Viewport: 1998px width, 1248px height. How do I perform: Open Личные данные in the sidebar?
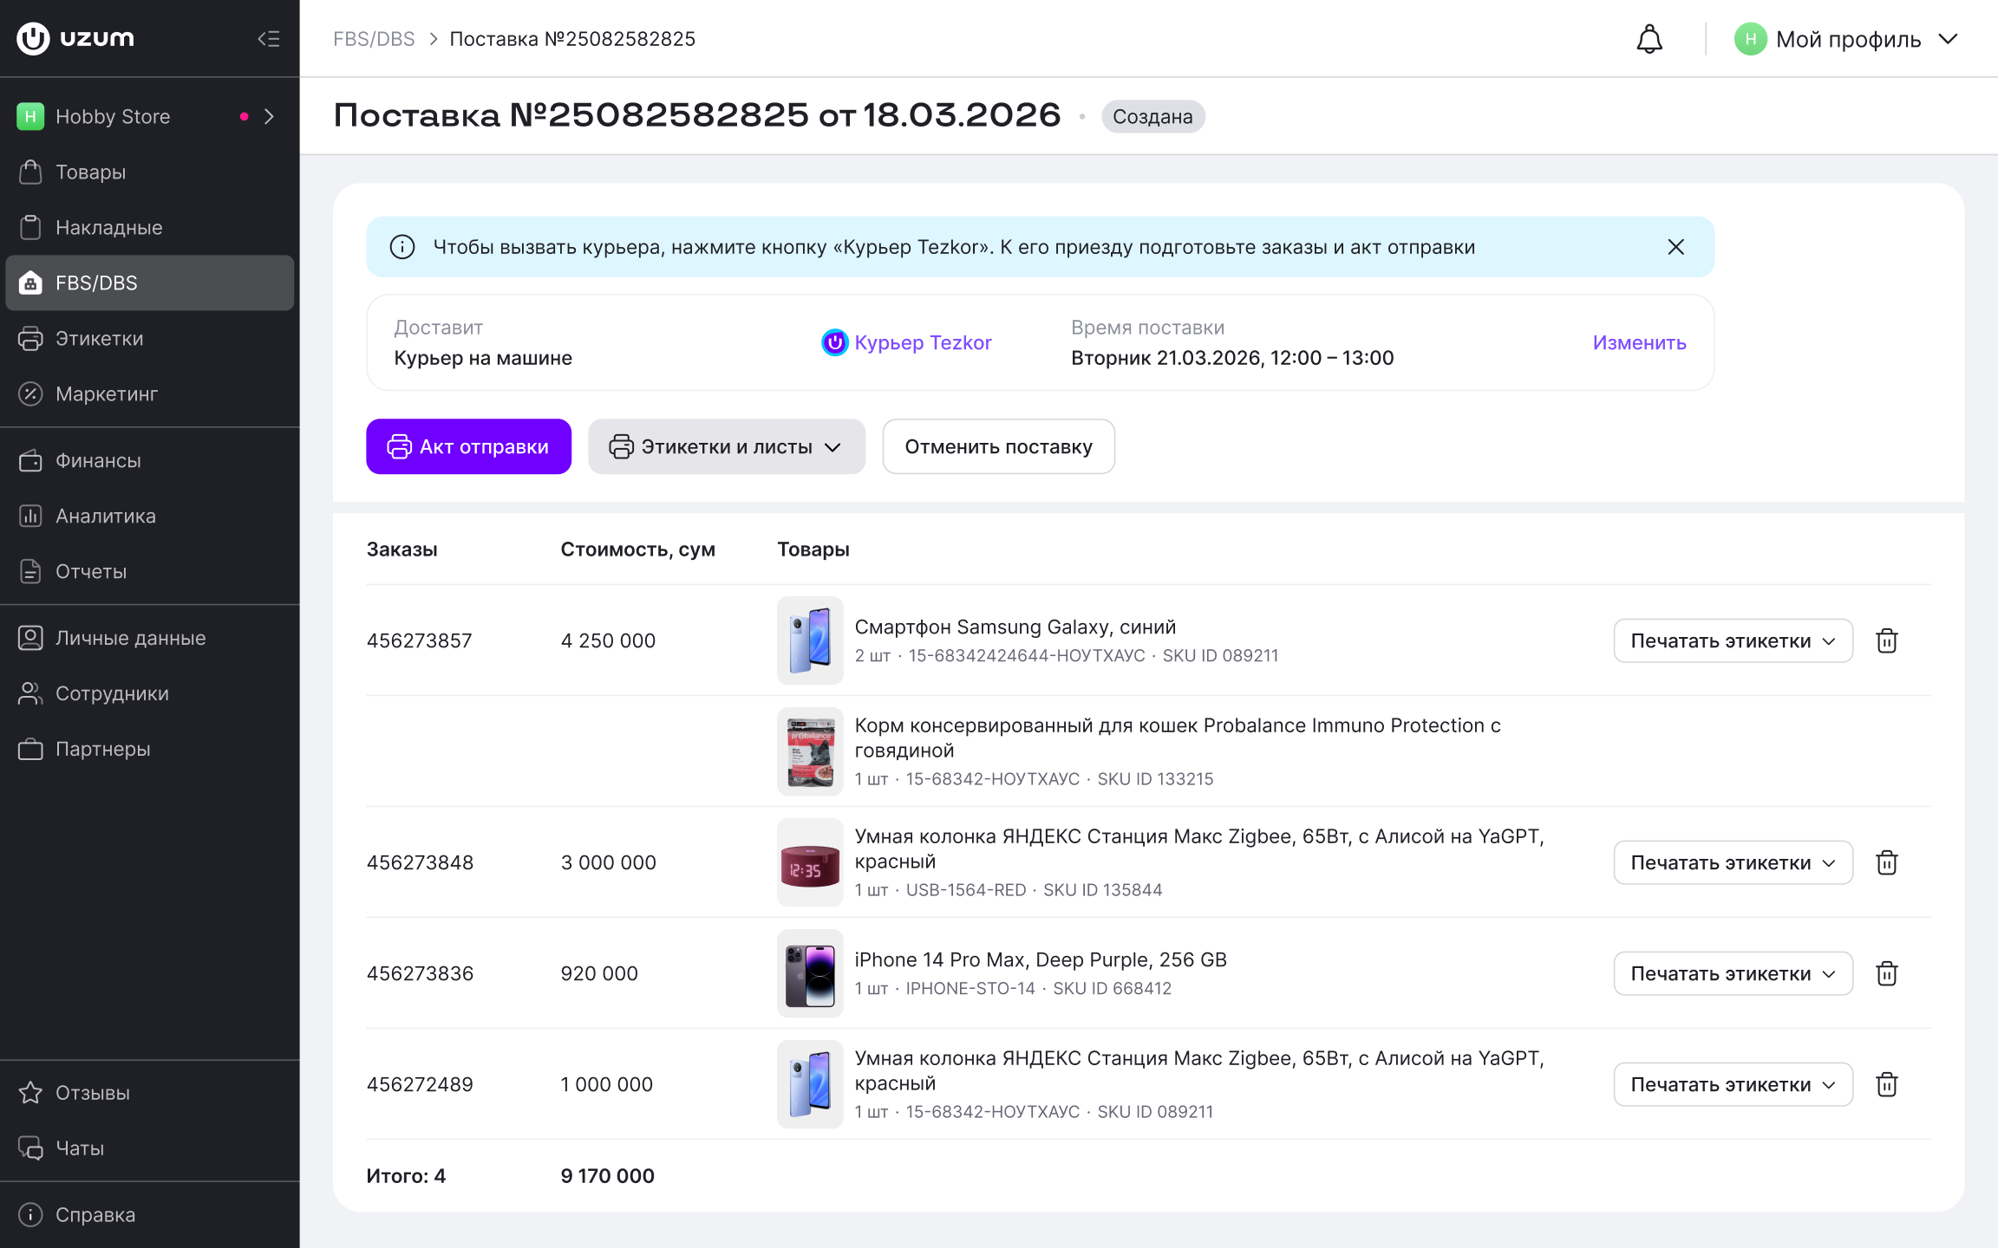(149, 638)
